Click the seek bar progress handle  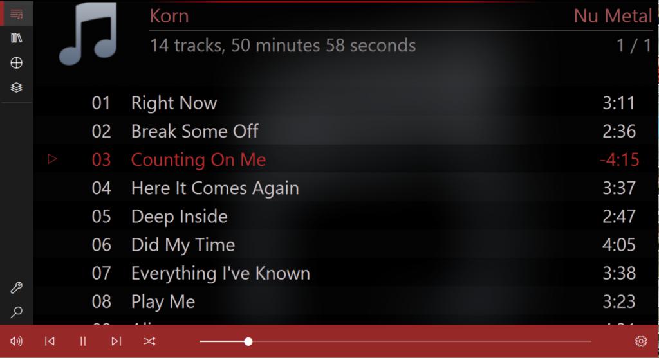(x=248, y=342)
